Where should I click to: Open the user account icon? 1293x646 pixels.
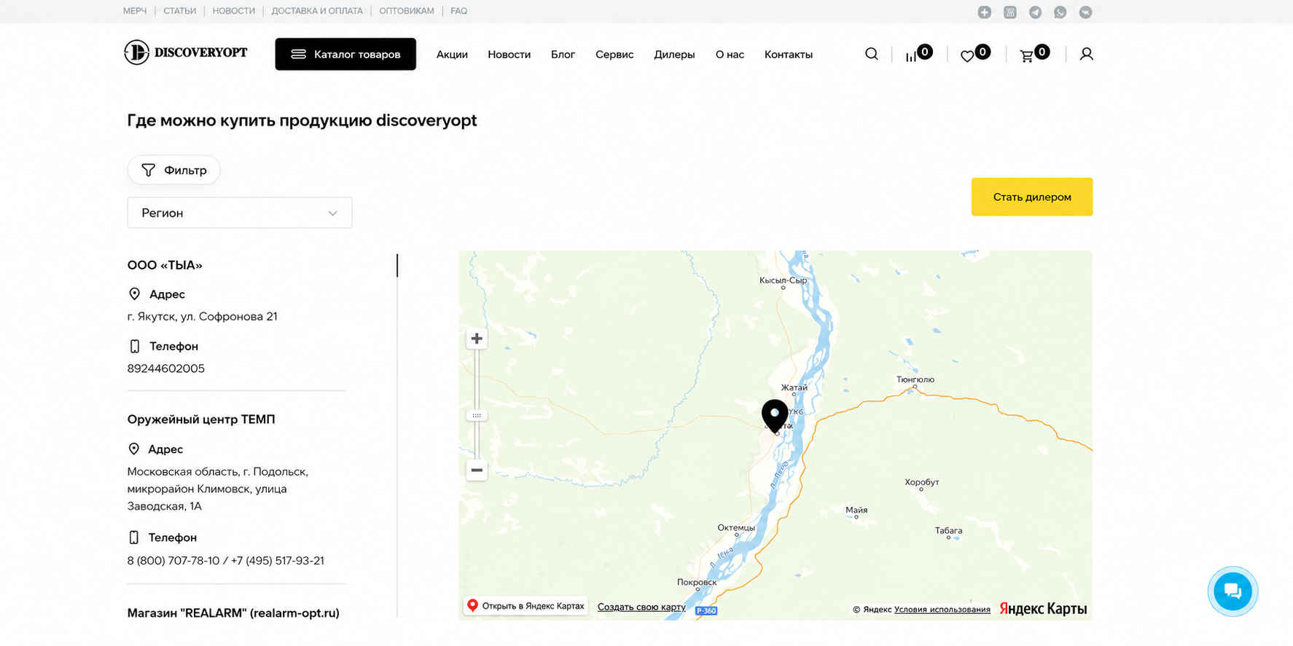pyautogui.click(x=1086, y=54)
